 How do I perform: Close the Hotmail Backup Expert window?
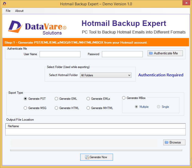click(x=186, y=4)
